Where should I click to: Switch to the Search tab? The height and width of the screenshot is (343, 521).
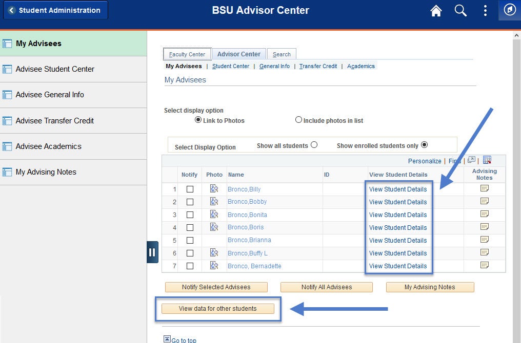point(282,54)
